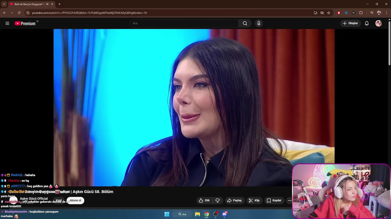Share video via Paylaş button
This screenshot has width=391, height=219.
[235, 200]
